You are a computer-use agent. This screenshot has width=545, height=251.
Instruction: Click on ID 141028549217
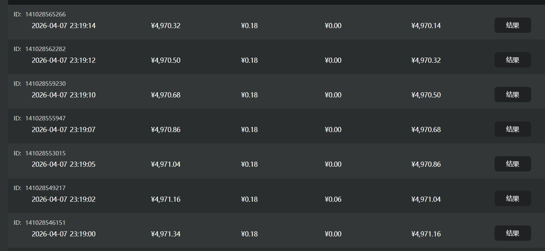[x=45, y=188]
